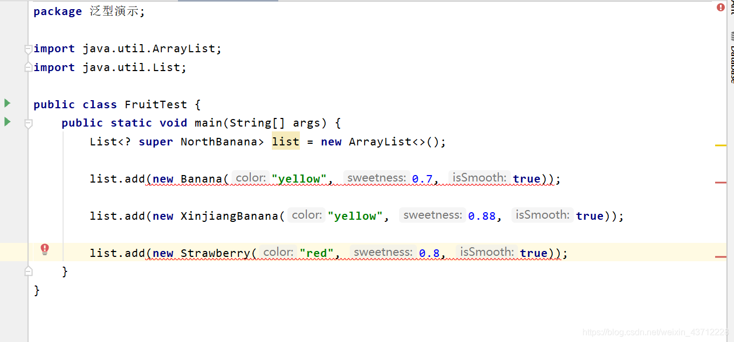This screenshot has width=734, height=342.
Task: Click 'String[] args' parameter
Action: point(275,123)
